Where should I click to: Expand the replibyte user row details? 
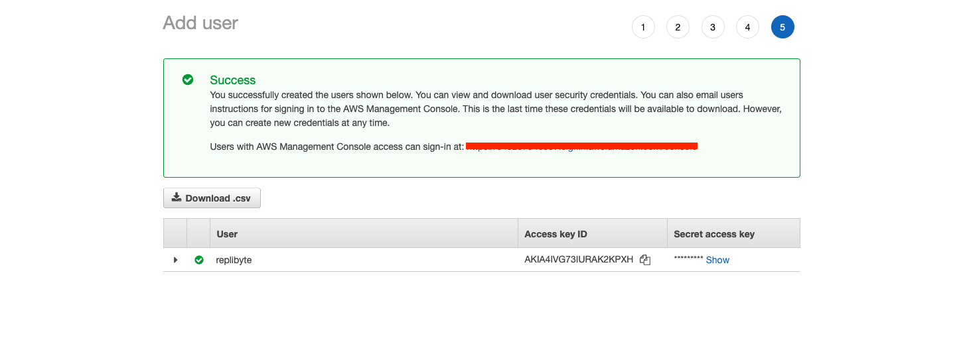(x=175, y=260)
